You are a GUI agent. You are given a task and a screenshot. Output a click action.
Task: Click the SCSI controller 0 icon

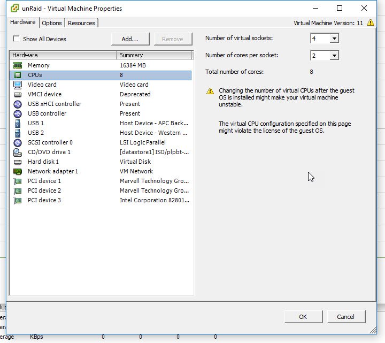tap(18, 142)
